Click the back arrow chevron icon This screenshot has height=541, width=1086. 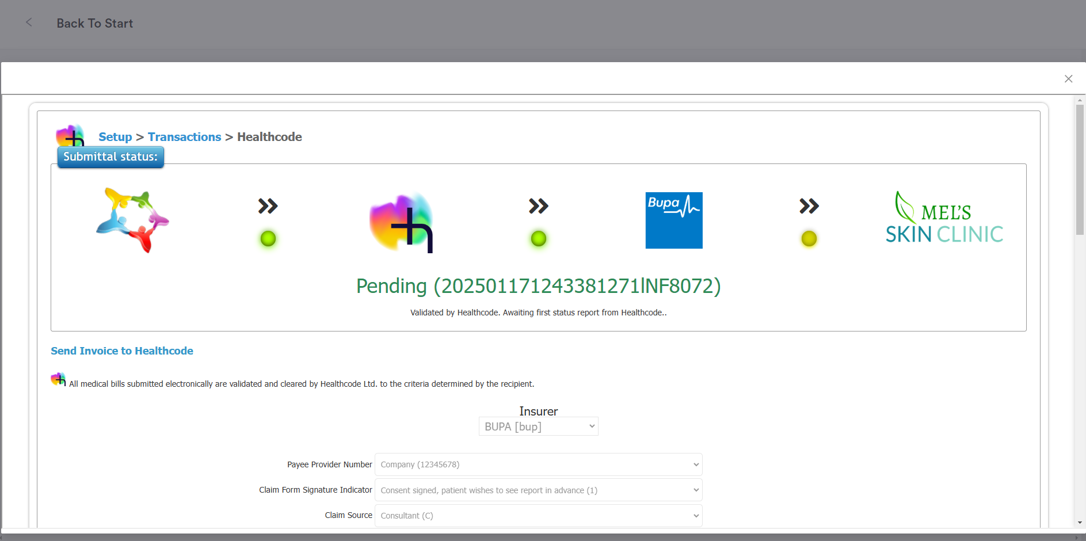[x=29, y=22]
